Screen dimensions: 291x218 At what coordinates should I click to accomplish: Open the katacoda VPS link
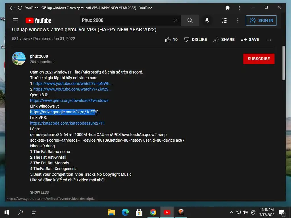pyautogui.click(x=67, y=123)
